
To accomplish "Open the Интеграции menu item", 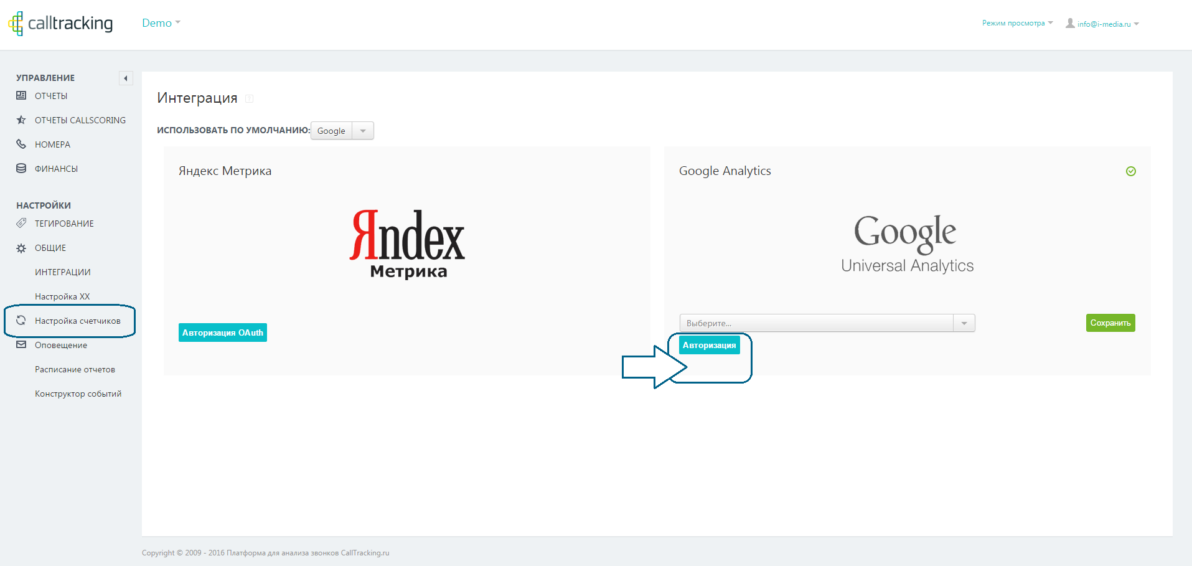I will point(63,272).
